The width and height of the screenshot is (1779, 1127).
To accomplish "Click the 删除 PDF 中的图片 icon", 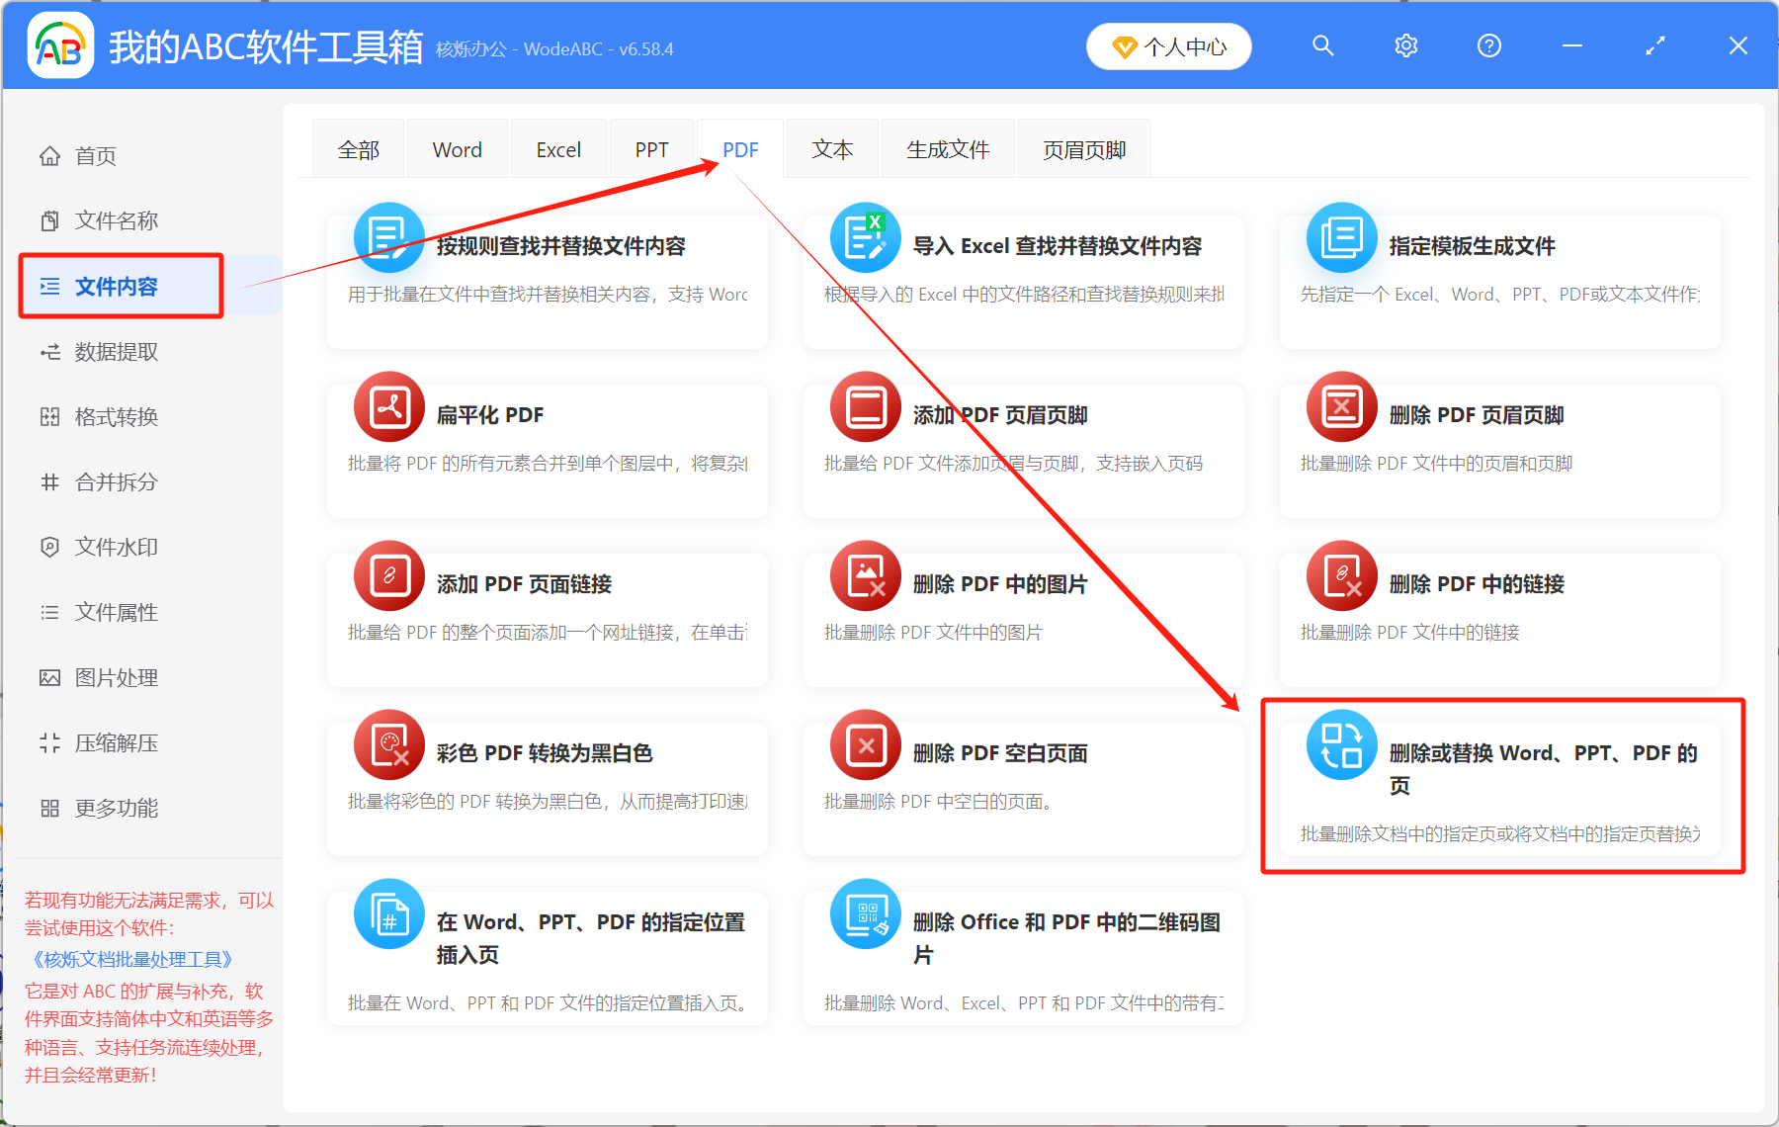I will coord(865,575).
